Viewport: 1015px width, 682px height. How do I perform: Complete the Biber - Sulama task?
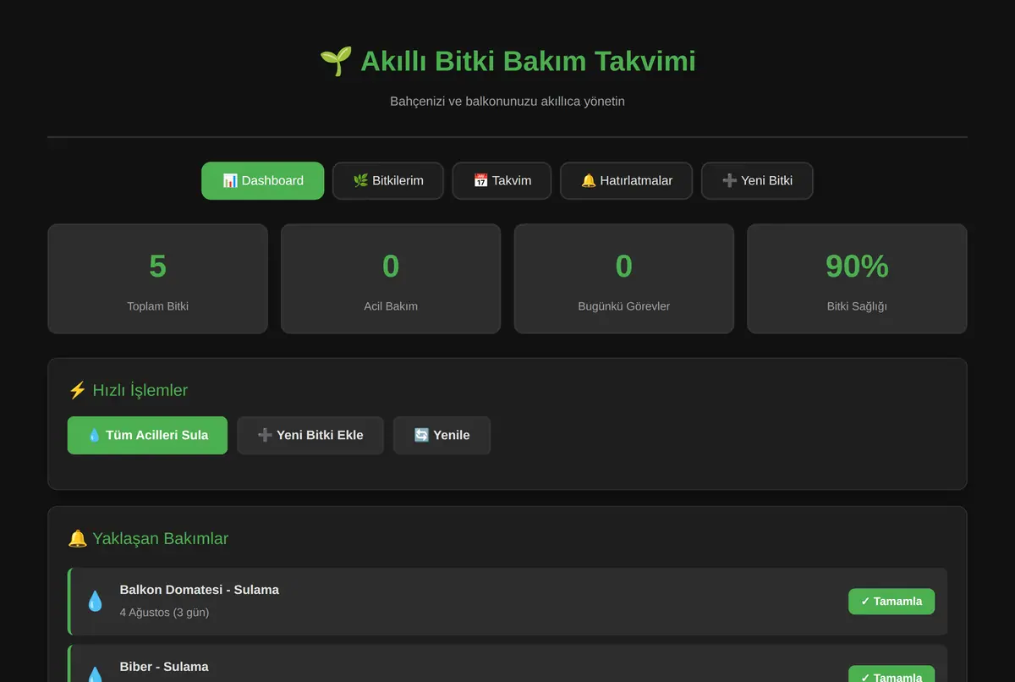(892, 674)
